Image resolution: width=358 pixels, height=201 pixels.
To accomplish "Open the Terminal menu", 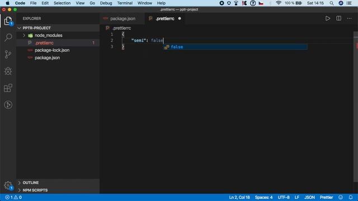I will point(125,3).
